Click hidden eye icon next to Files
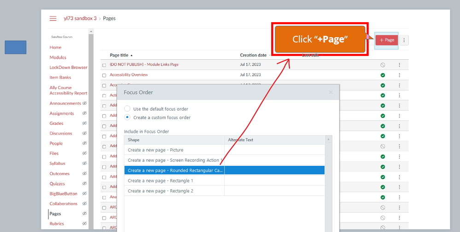 point(84,153)
